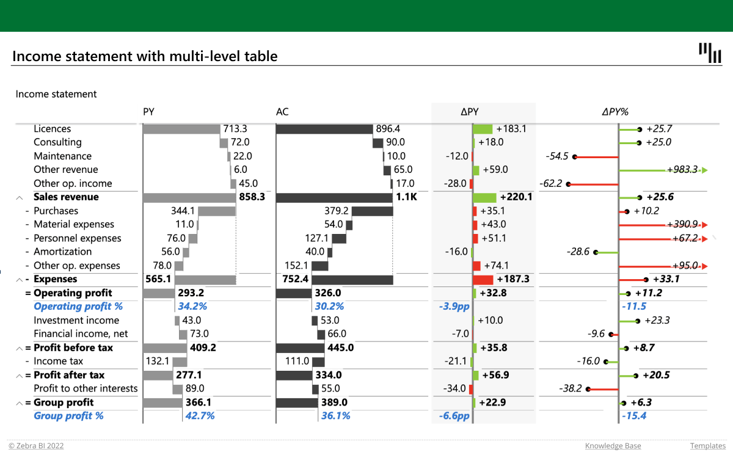The height and width of the screenshot is (452, 733).
Task: Collapse the Profit before tax group
Action: coord(19,348)
